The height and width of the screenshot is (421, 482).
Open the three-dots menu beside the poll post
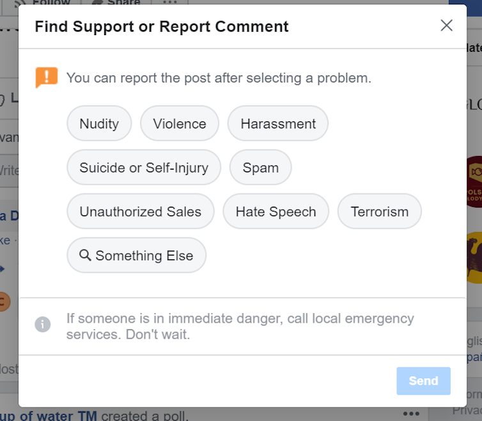pos(411,414)
